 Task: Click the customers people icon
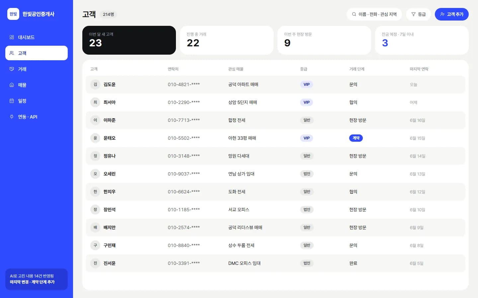12,53
